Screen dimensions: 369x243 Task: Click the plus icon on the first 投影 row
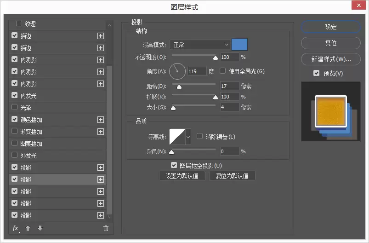(101, 168)
